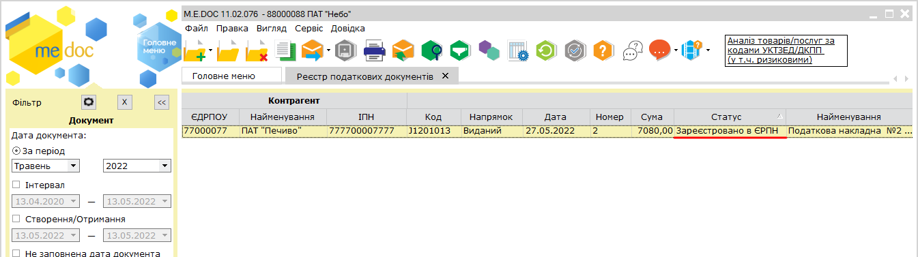The image size is (918, 257).
Task: Check the 'Створення/Отримання' checkbox
Action: coord(16,220)
